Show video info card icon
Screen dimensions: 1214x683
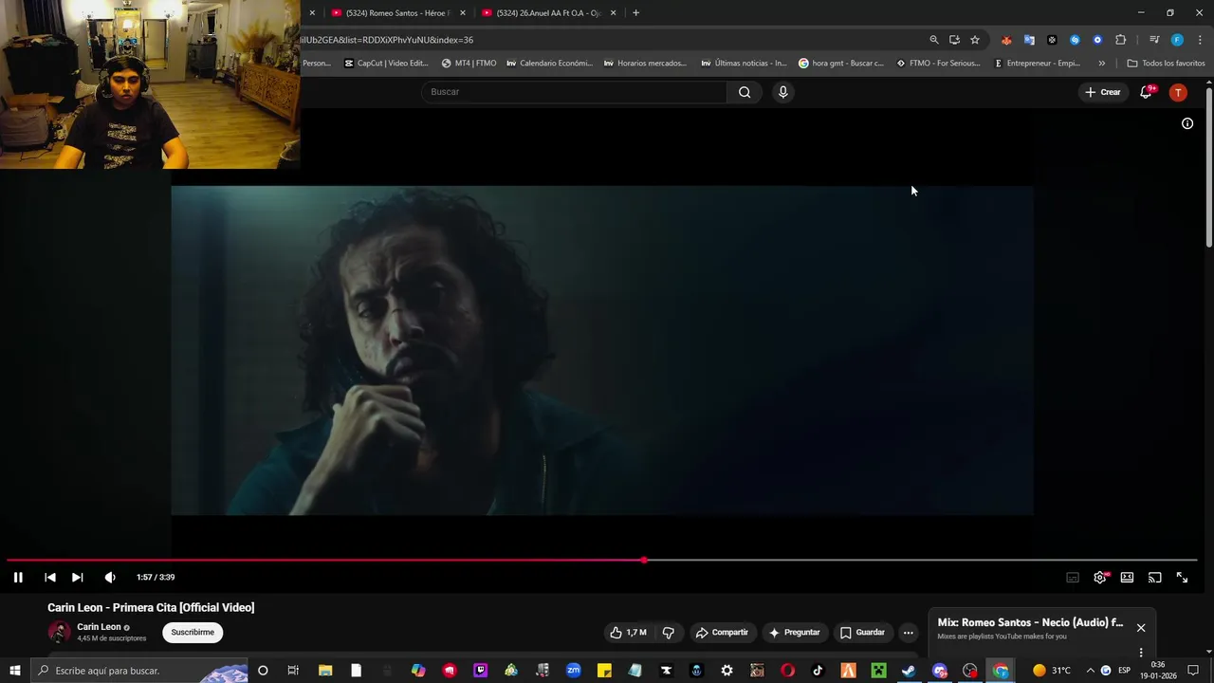1186,123
